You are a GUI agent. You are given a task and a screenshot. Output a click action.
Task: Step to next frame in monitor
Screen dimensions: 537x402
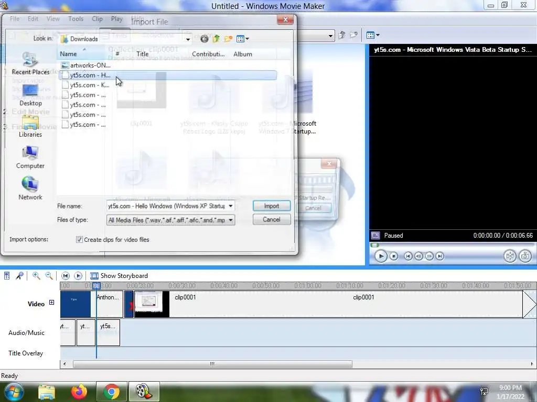tap(429, 256)
